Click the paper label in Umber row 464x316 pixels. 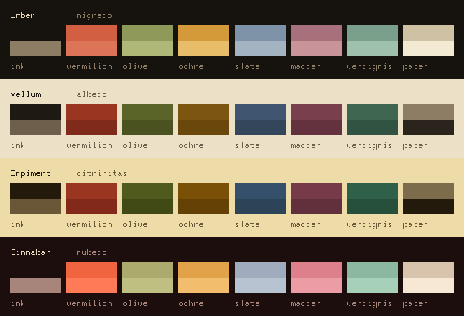pos(416,66)
